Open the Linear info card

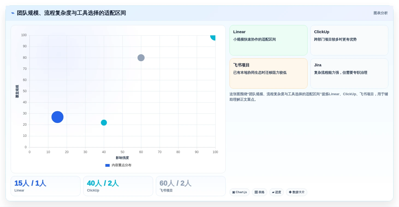(269, 40)
